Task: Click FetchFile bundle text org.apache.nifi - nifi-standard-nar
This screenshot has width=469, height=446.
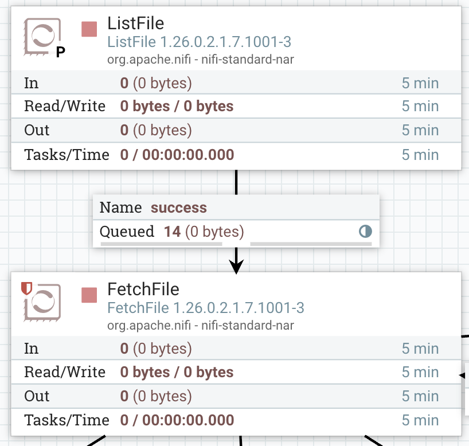Action: pos(201,326)
